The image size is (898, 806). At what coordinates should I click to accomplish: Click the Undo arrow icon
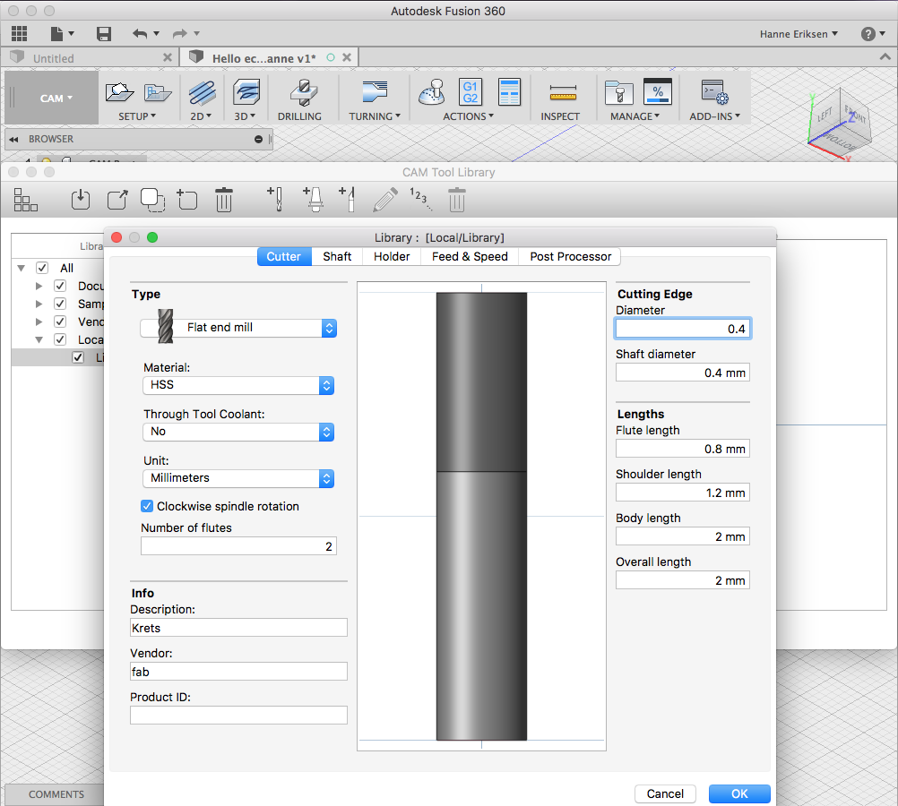pos(140,34)
